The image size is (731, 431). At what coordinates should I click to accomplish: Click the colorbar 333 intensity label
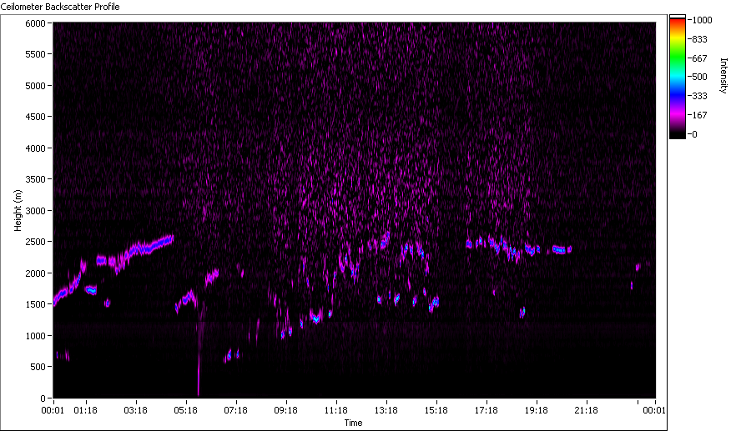tap(700, 96)
